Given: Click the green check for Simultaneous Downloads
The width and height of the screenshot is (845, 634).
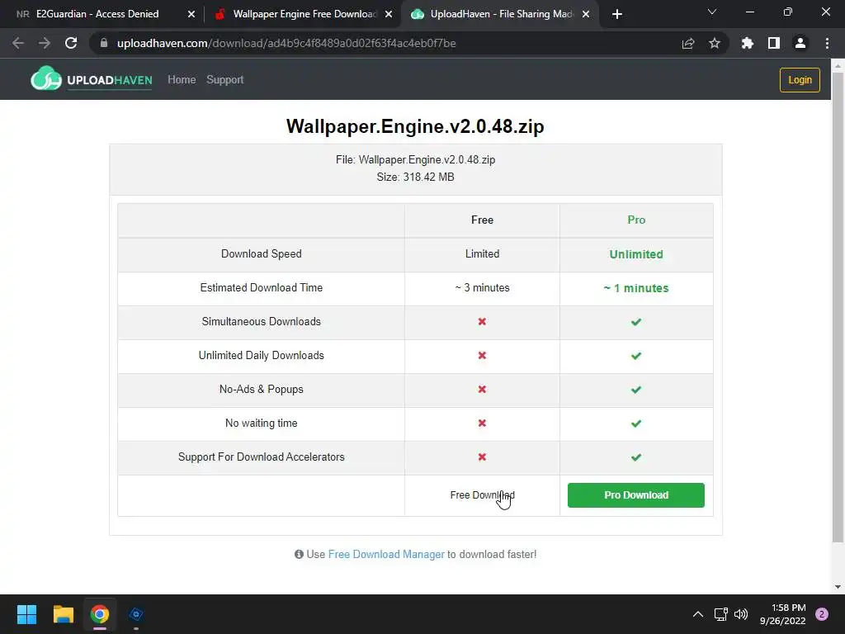Looking at the screenshot, I should click(x=636, y=322).
